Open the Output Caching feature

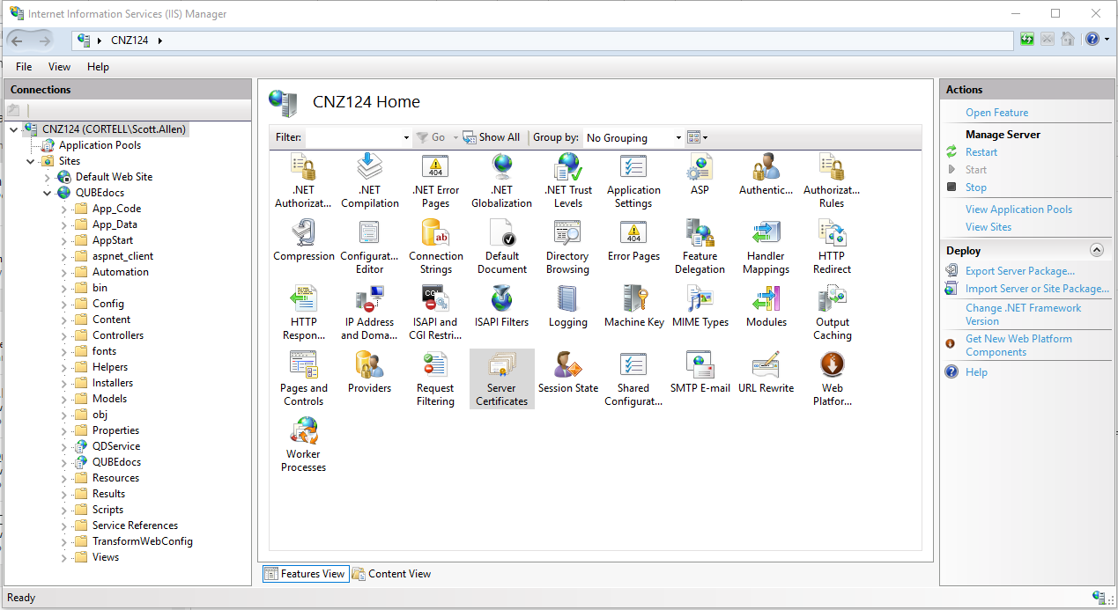pos(832,312)
